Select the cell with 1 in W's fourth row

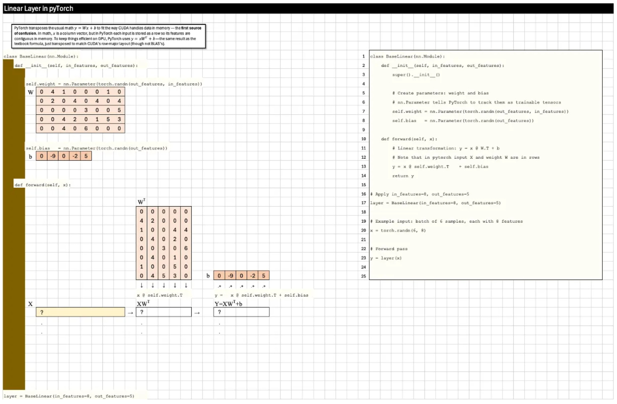point(97,119)
